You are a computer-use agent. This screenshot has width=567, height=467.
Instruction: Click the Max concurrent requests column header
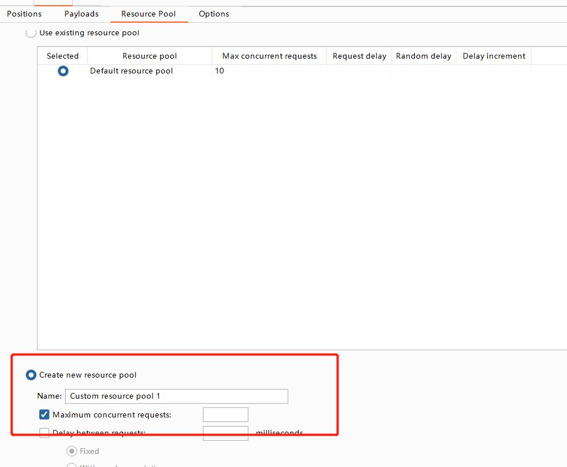[269, 56]
